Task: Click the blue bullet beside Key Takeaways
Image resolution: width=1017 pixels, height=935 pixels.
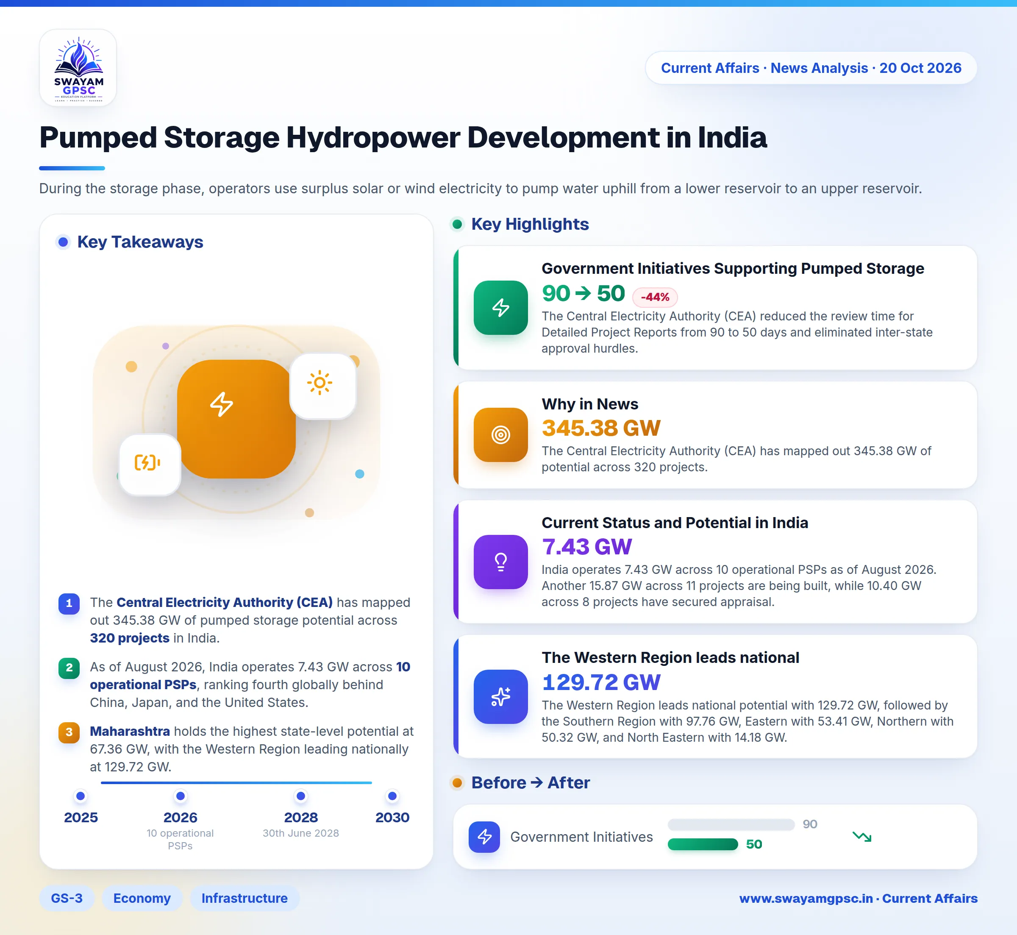Action: (63, 242)
